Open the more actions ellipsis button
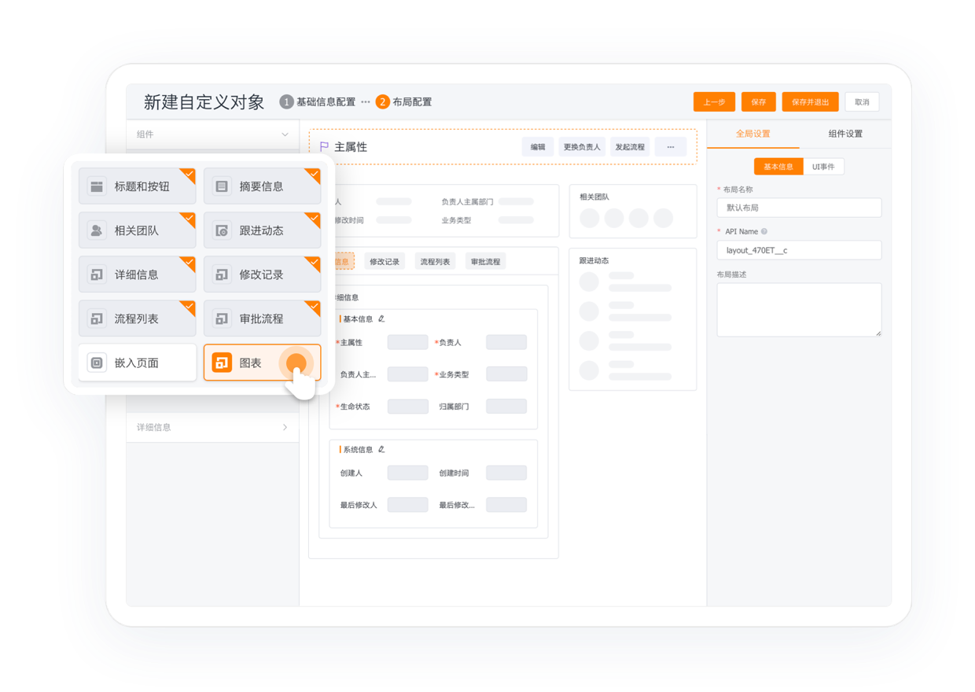The height and width of the screenshot is (692, 975). pyautogui.click(x=671, y=147)
